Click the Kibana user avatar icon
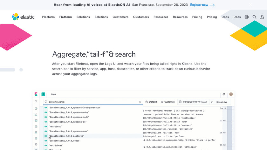Image resolution: width=267 pixels, height=150 pixels. click(x=231, y=94)
